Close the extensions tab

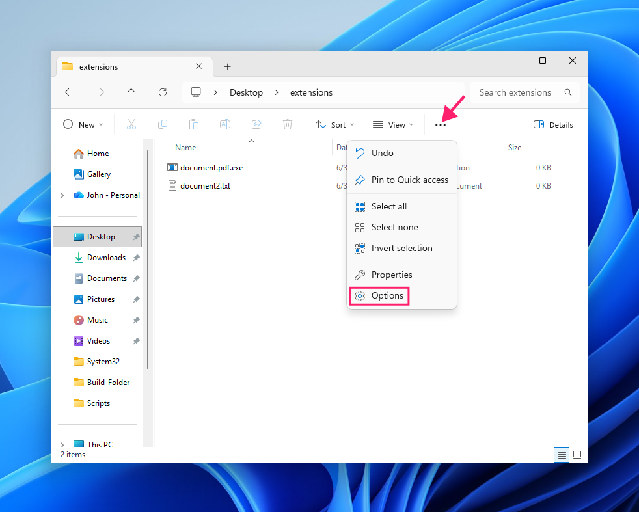pos(199,66)
